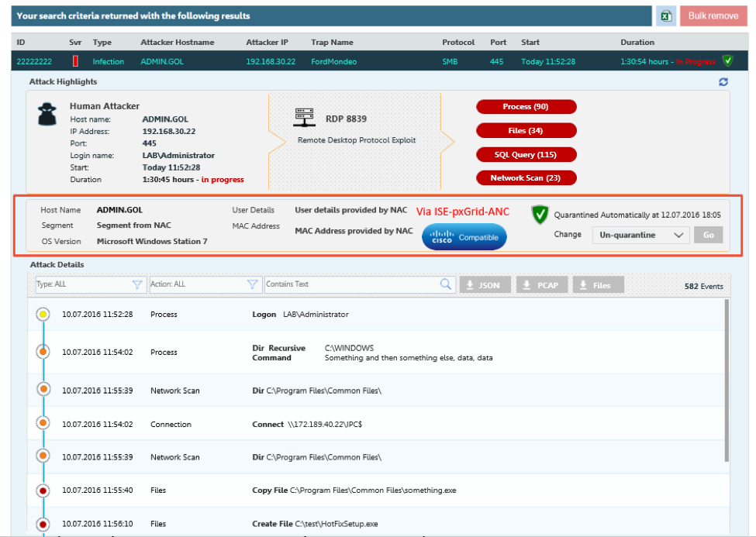Click the quarantined shield icon
Image resolution: width=756 pixels, height=537 pixels.
click(540, 215)
